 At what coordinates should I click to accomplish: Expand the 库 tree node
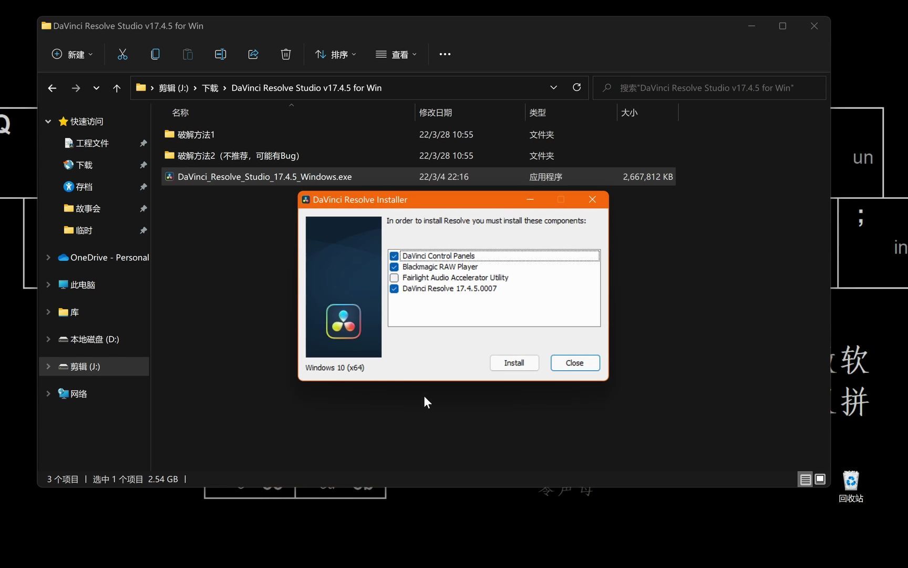tap(48, 312)
